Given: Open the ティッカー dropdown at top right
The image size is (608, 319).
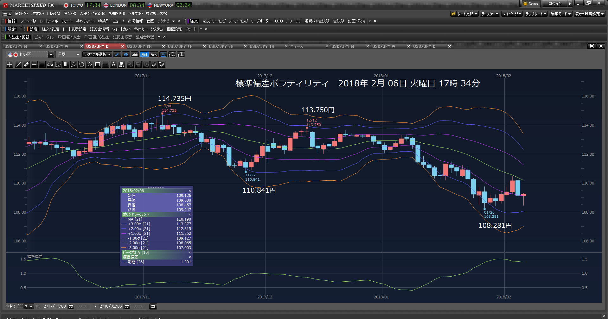Looking at the screenshot, I should pos(490,14).
